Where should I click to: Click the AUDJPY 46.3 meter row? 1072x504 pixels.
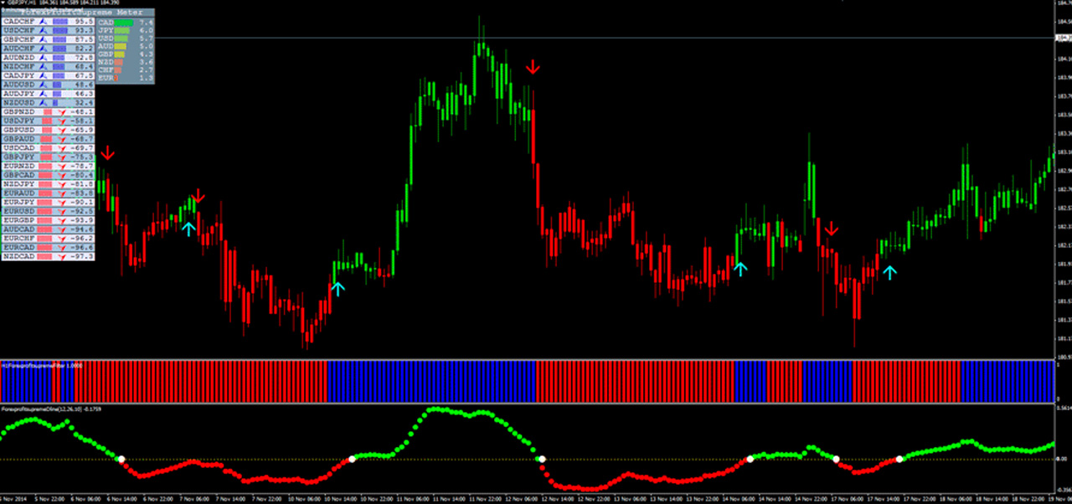click(48, 94)
